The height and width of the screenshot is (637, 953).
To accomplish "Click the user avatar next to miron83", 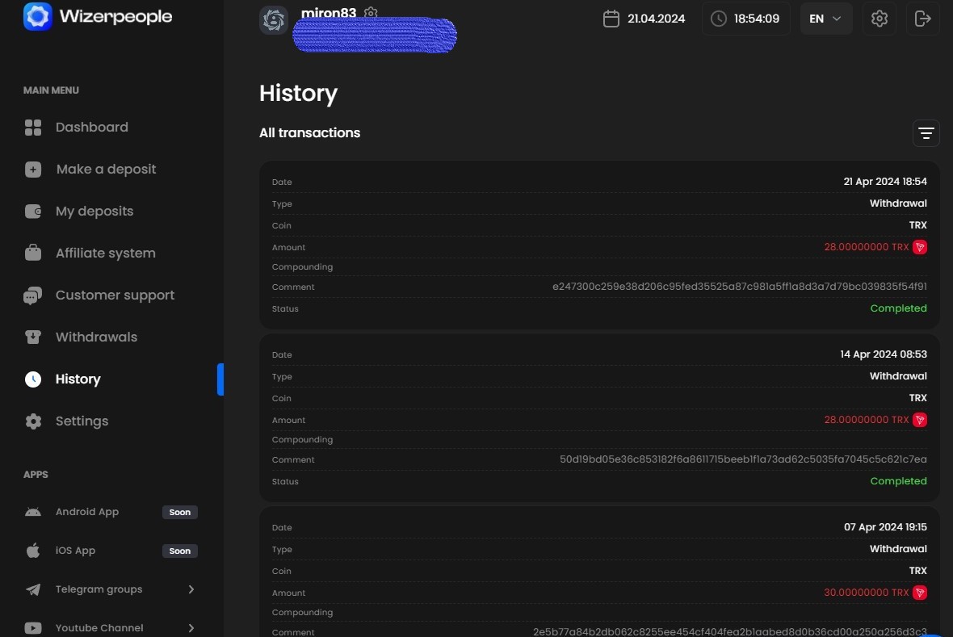I will [x=274, y=19].
